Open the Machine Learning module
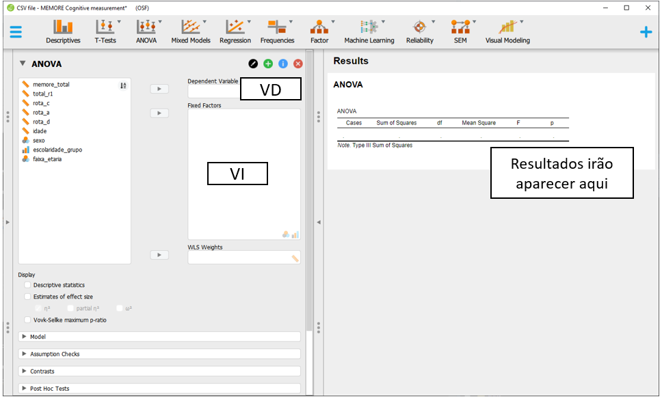 click(369, 31)
